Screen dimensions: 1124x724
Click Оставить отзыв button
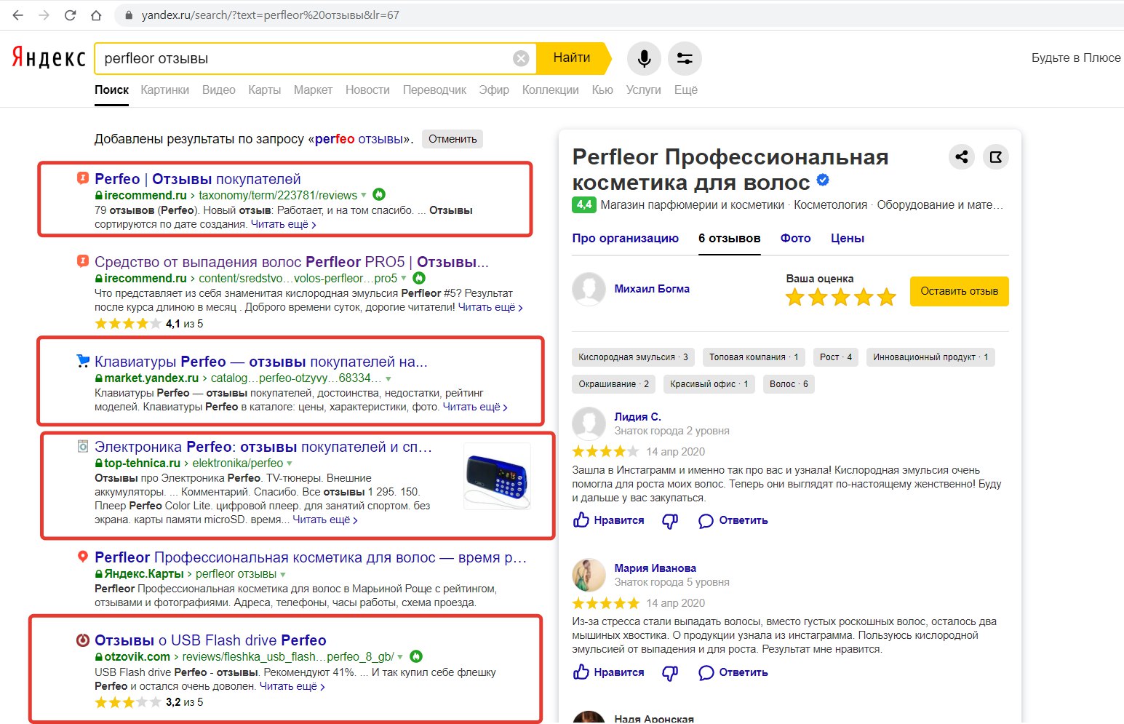pos(959,291)
